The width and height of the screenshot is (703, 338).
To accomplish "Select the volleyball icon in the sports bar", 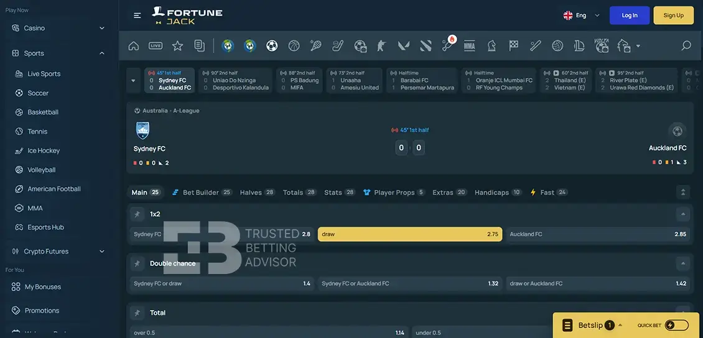I will point(557,45).
